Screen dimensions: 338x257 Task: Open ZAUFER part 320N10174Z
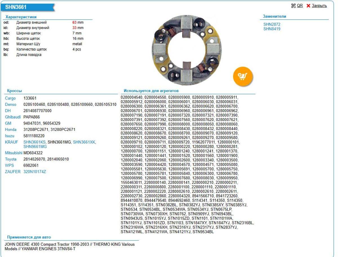35,171
